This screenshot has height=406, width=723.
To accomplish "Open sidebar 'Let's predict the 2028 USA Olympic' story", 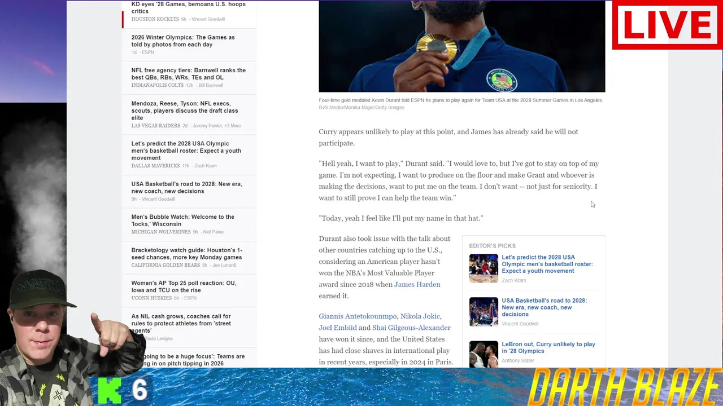I will click(186, 151).
